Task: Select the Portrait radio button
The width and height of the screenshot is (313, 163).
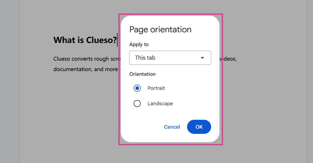Action: (137, 88)
